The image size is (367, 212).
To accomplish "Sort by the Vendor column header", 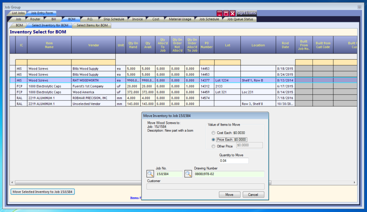I will [94, 45].
